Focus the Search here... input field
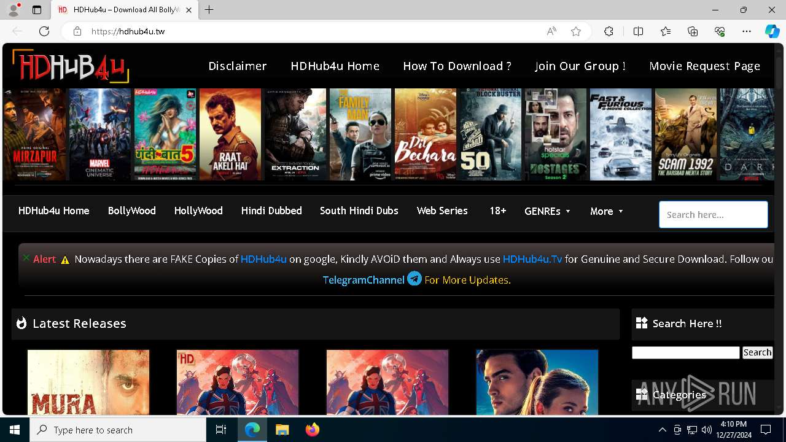The height and width of the screenshot is (442, 786). (x=714, y=215)
